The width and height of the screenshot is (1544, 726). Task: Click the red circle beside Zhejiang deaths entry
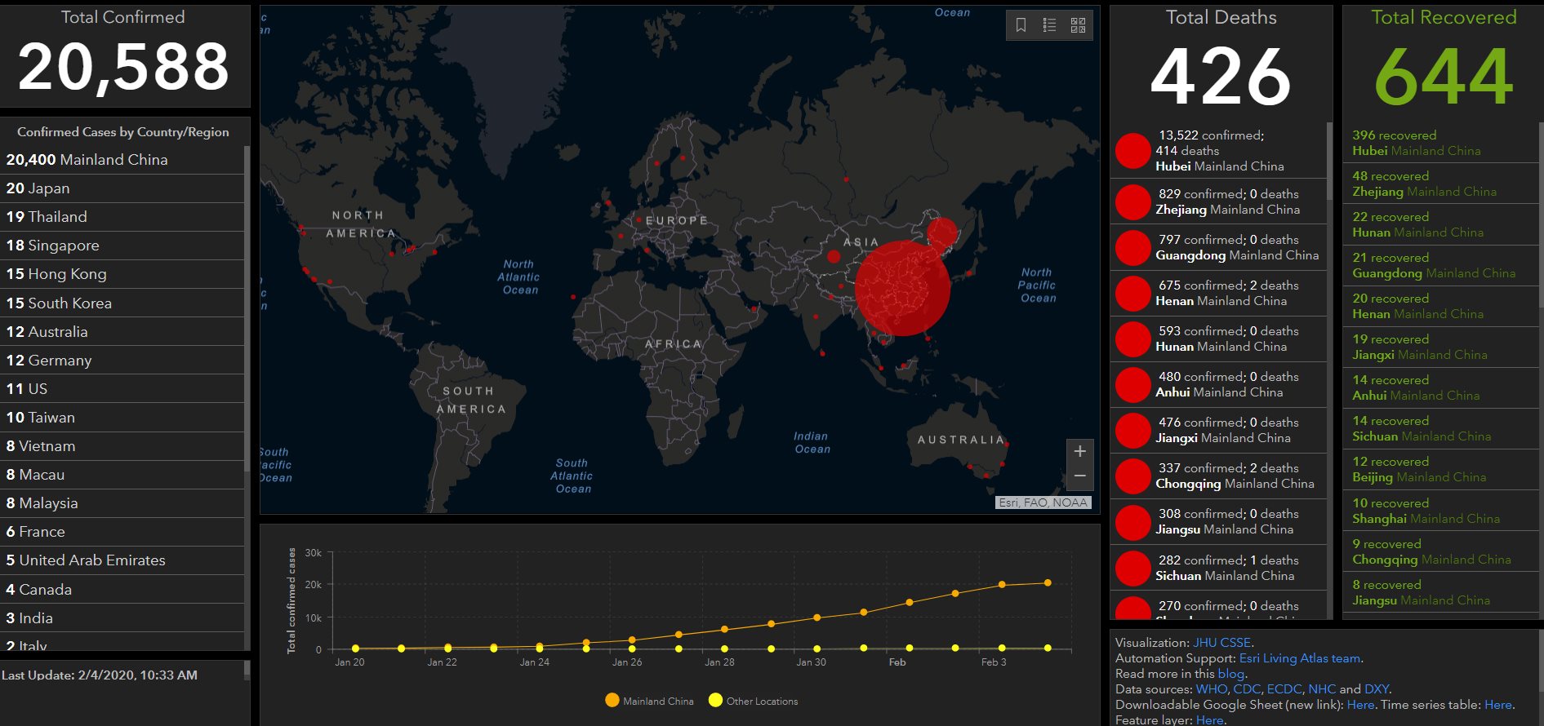1133,201
